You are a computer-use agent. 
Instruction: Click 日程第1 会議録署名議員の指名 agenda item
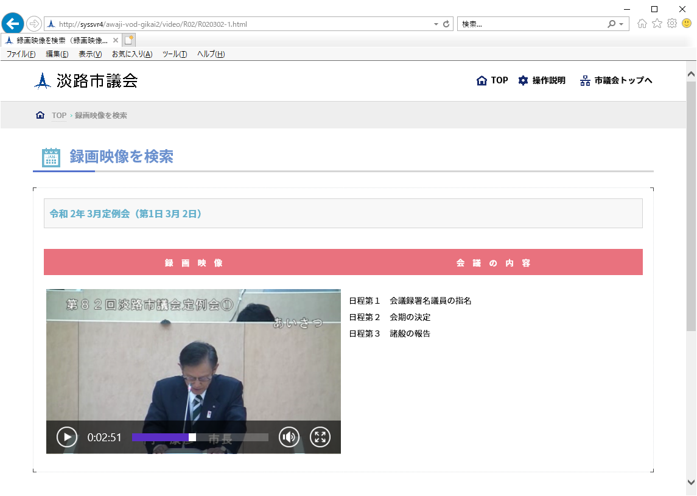[410, 301]
